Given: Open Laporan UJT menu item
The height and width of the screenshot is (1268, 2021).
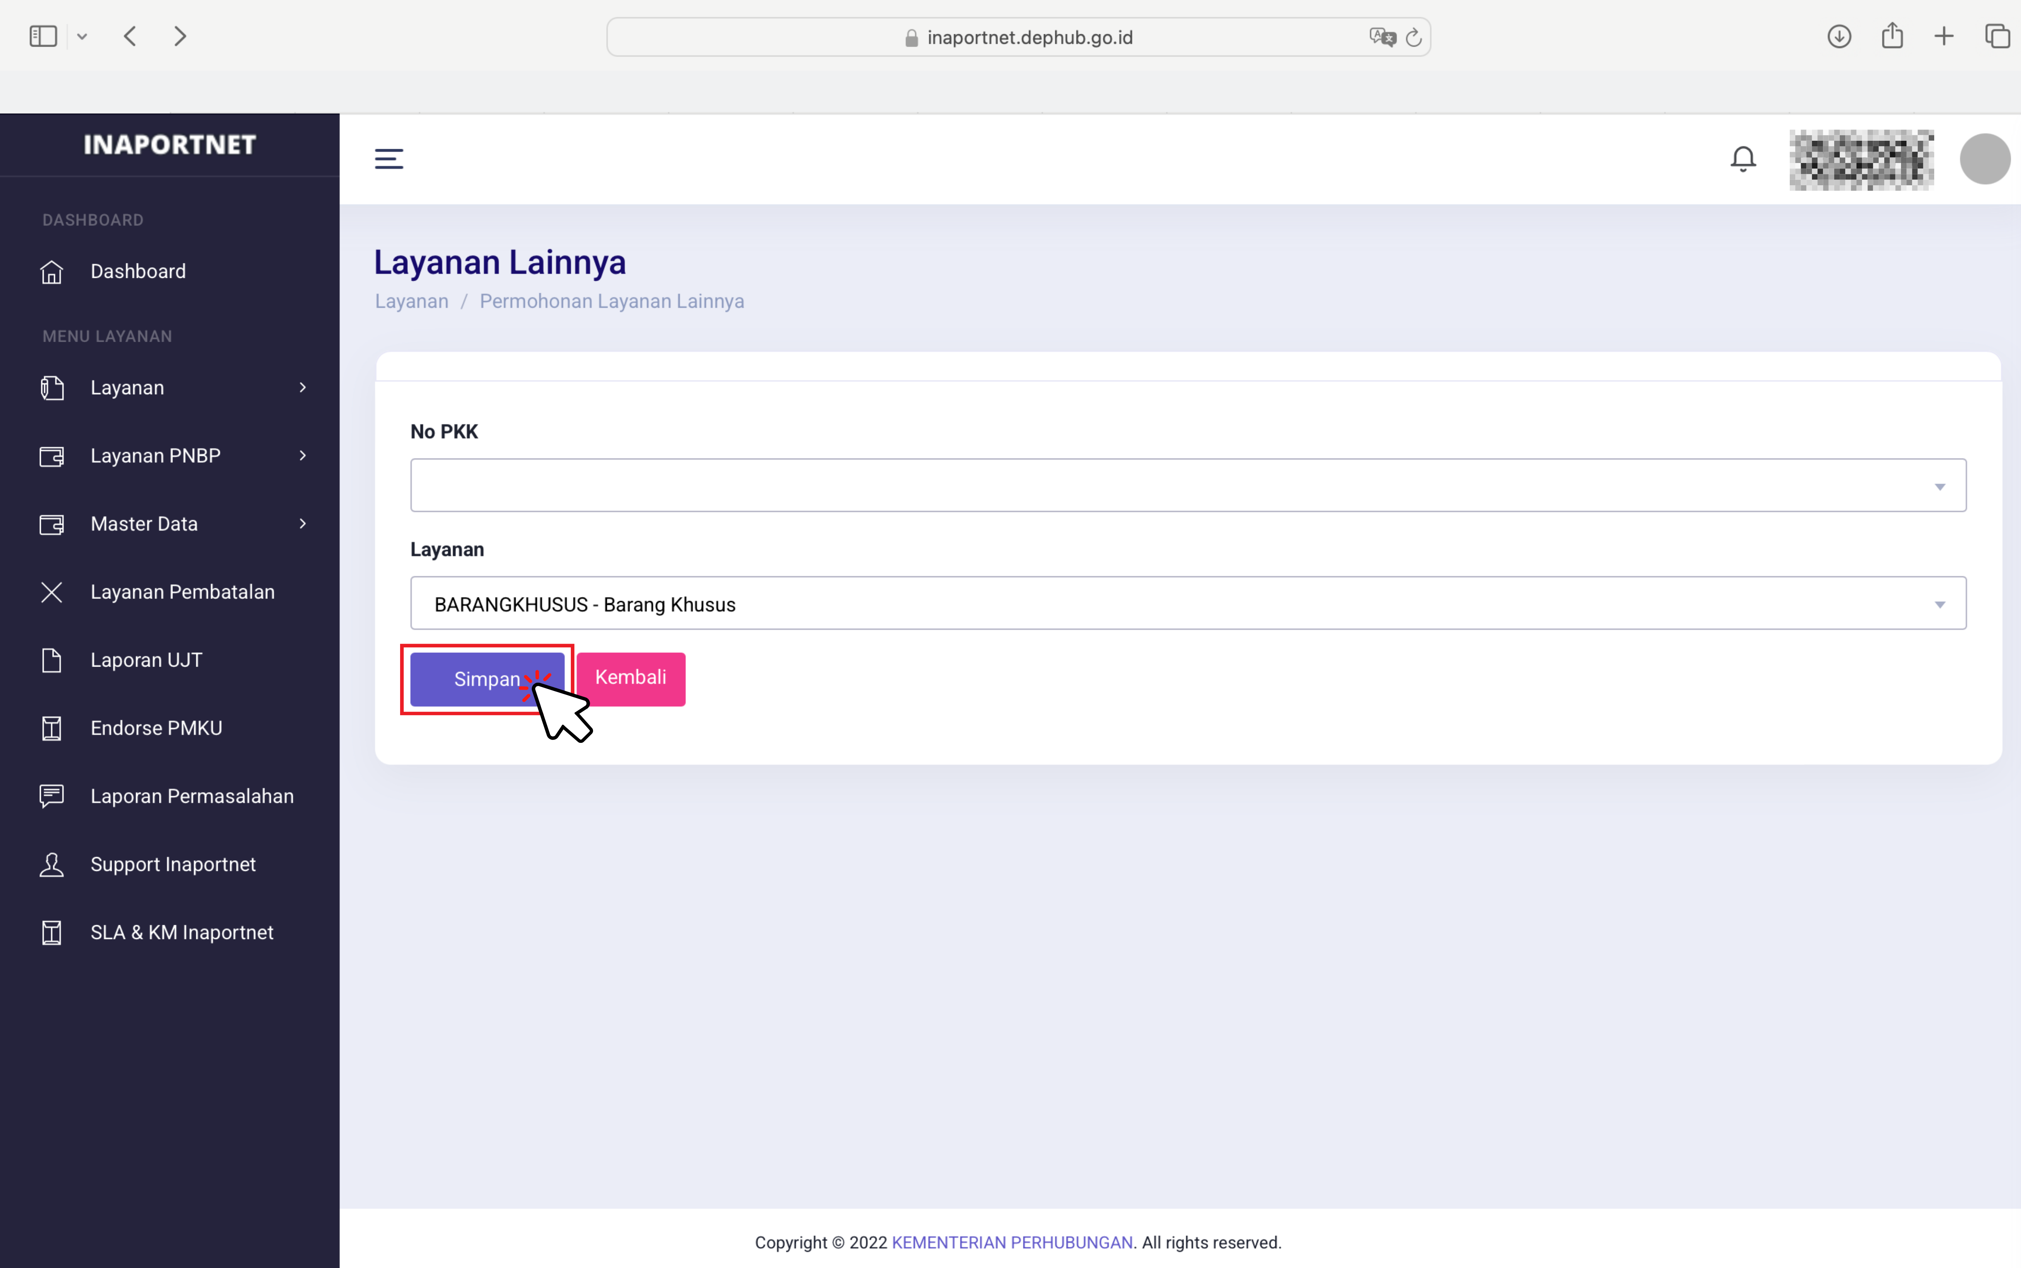Looking at the screenshot, I should pyautogui.click(x=146, y=661).
